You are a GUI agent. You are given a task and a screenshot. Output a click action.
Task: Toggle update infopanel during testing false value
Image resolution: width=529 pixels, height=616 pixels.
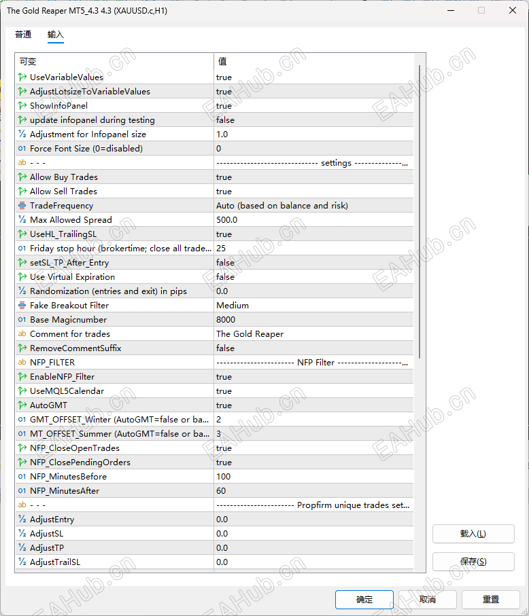click(313, 120)
